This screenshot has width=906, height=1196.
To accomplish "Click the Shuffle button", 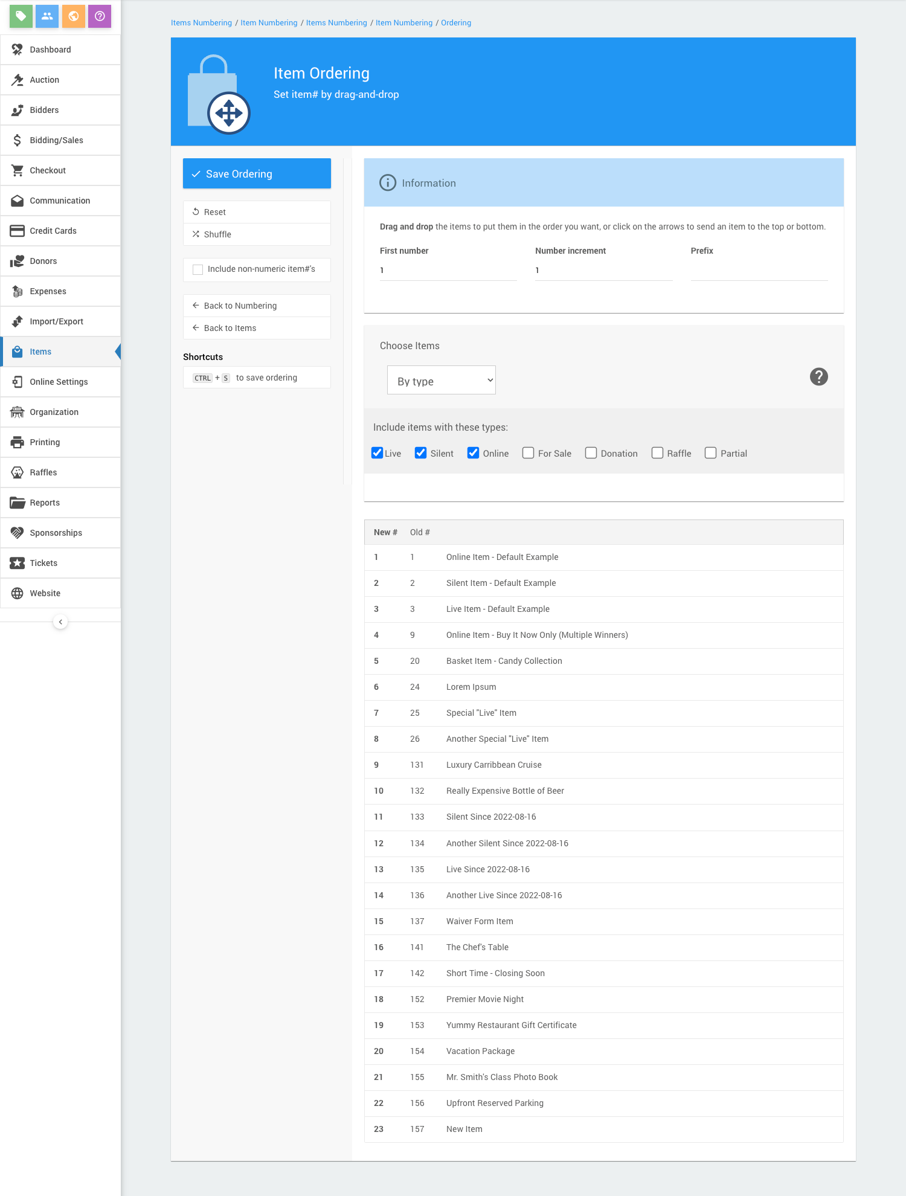I will click(217, 234).
